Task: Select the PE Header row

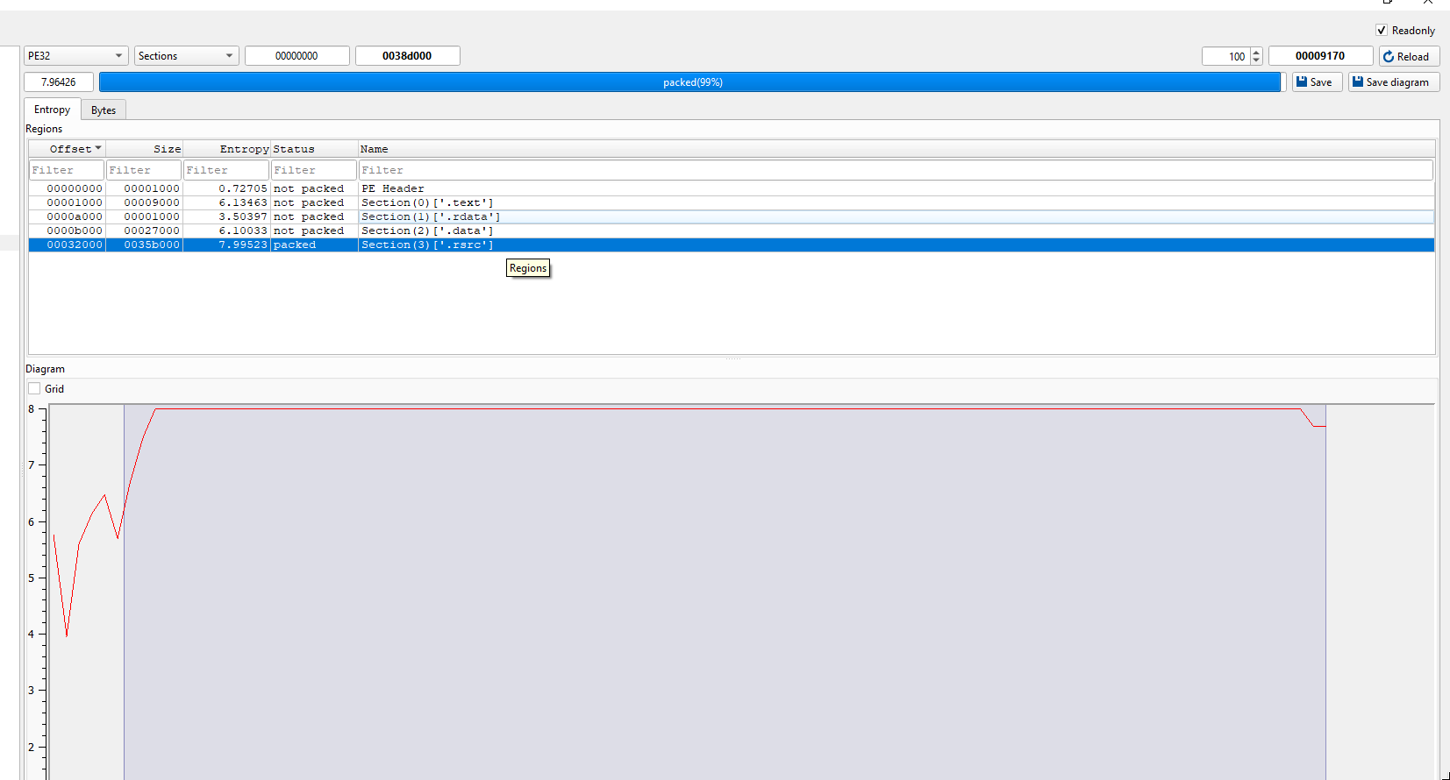Action: tap(732, 188)
